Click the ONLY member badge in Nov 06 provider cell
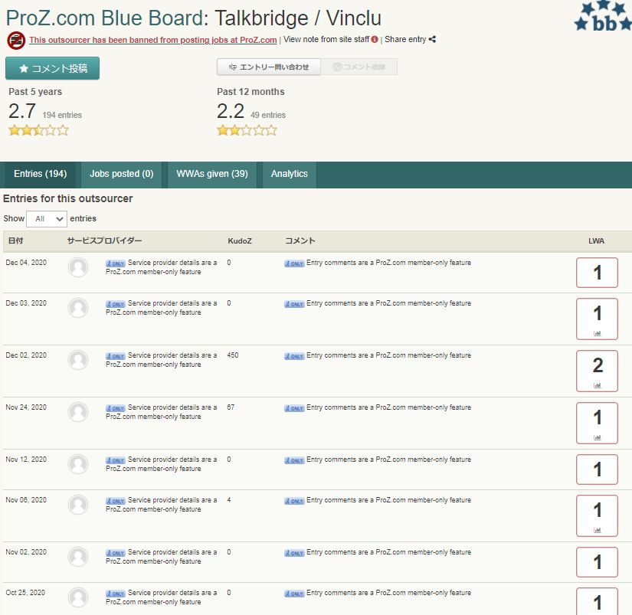Viewport: 632px width, 615px height. click(116, 501)
